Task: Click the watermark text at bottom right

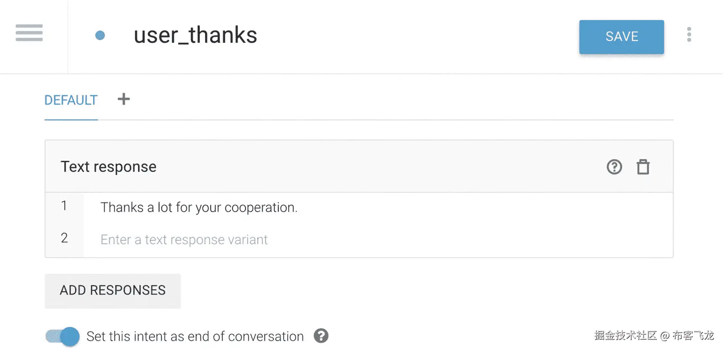Action: 654,336
